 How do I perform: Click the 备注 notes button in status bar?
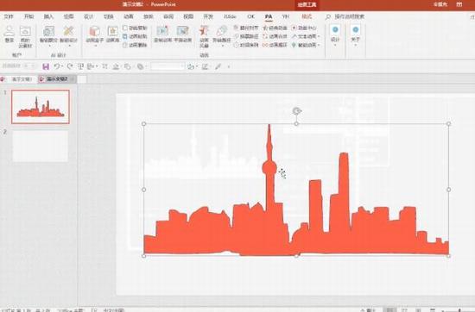point(369,310)
